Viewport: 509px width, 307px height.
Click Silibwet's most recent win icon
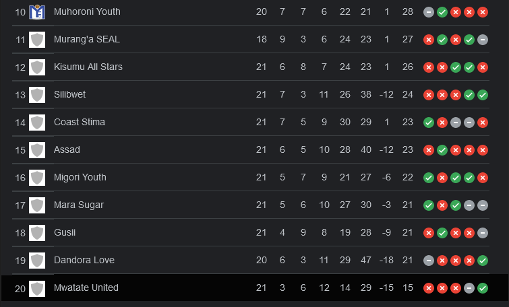[483, 95]
